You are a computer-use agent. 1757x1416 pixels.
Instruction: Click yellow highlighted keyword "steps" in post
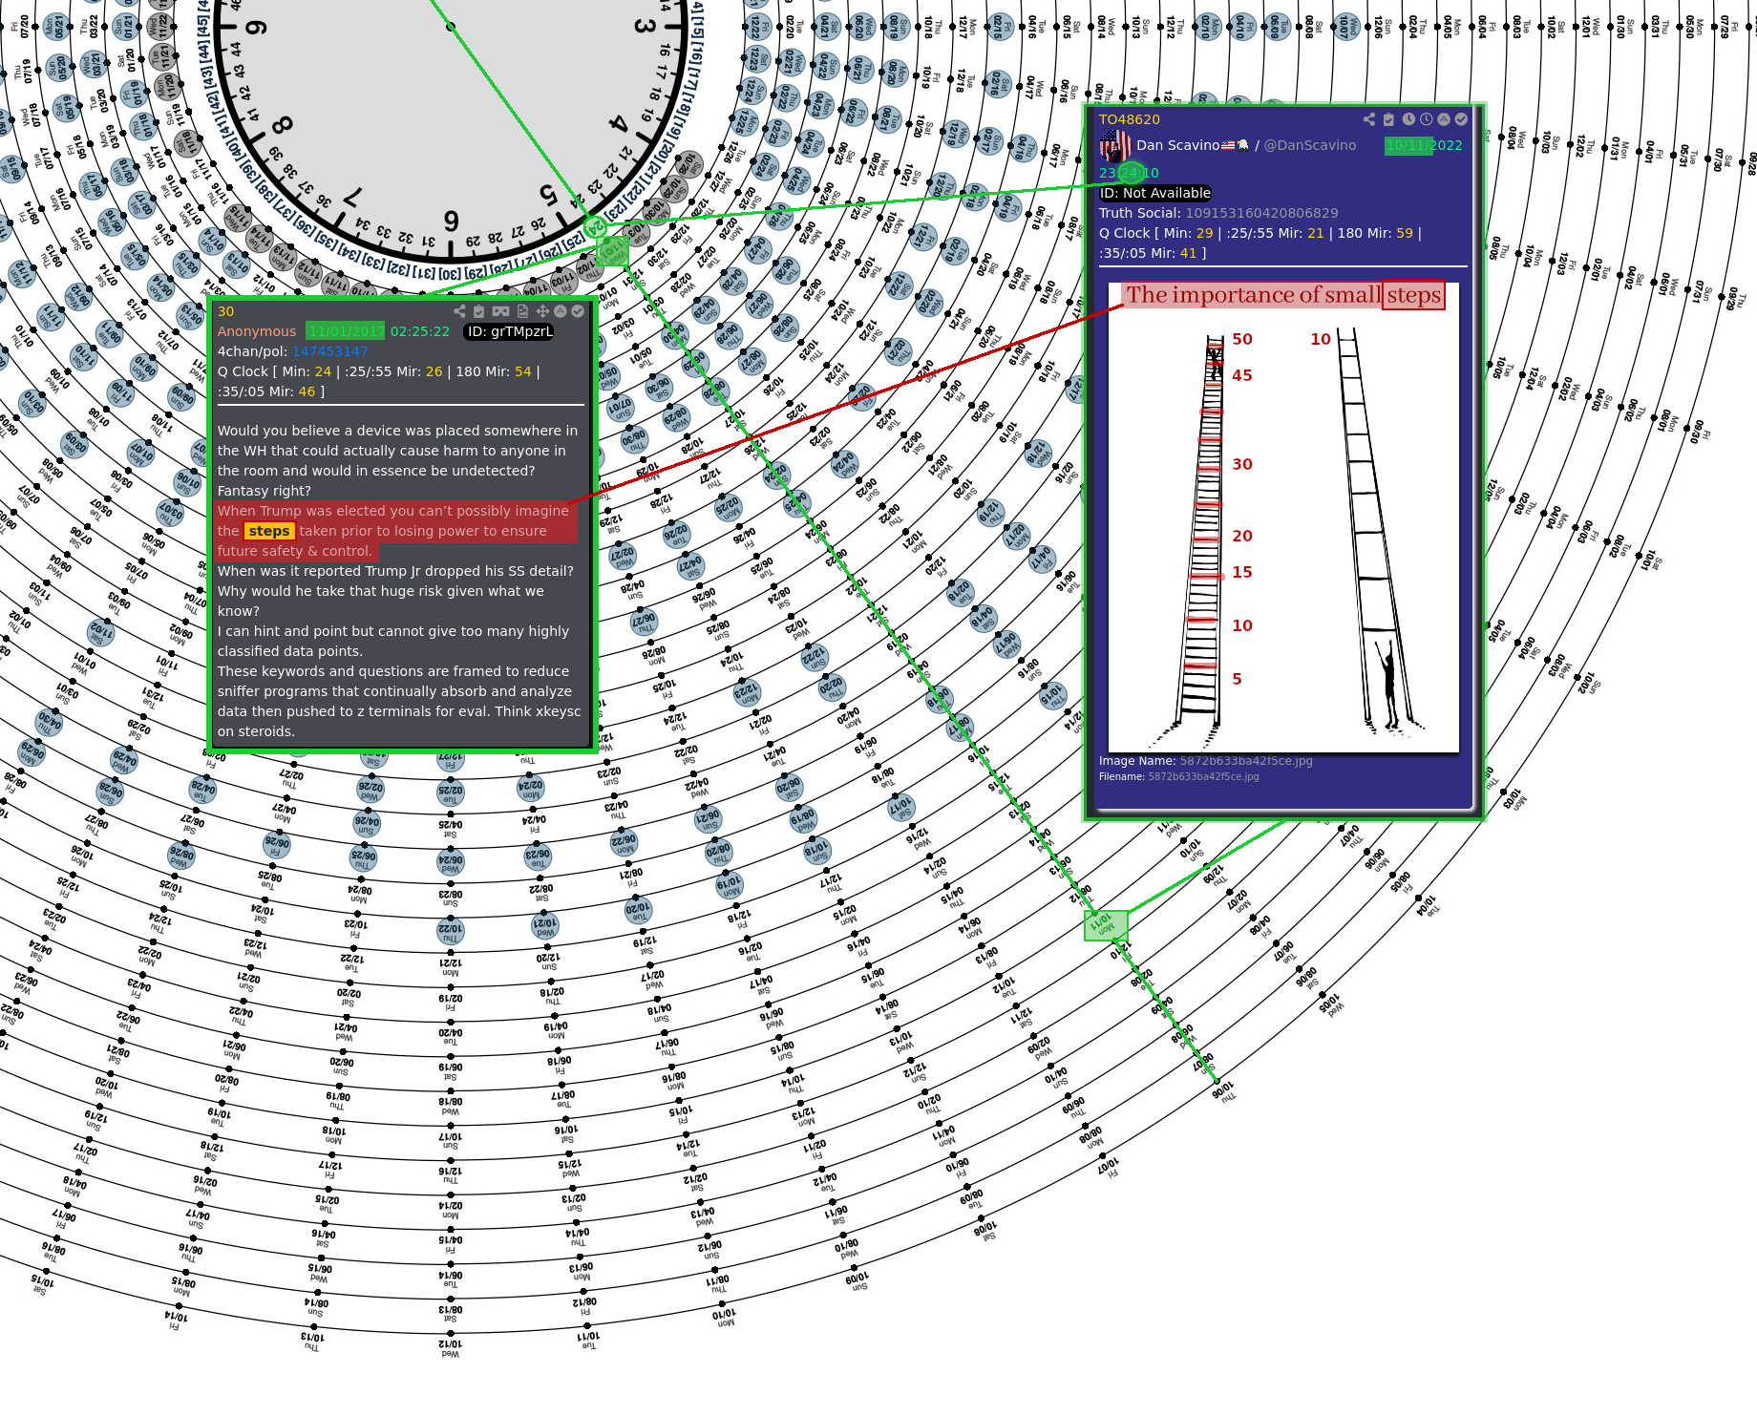pyautogui.click(x=269, y=531)
